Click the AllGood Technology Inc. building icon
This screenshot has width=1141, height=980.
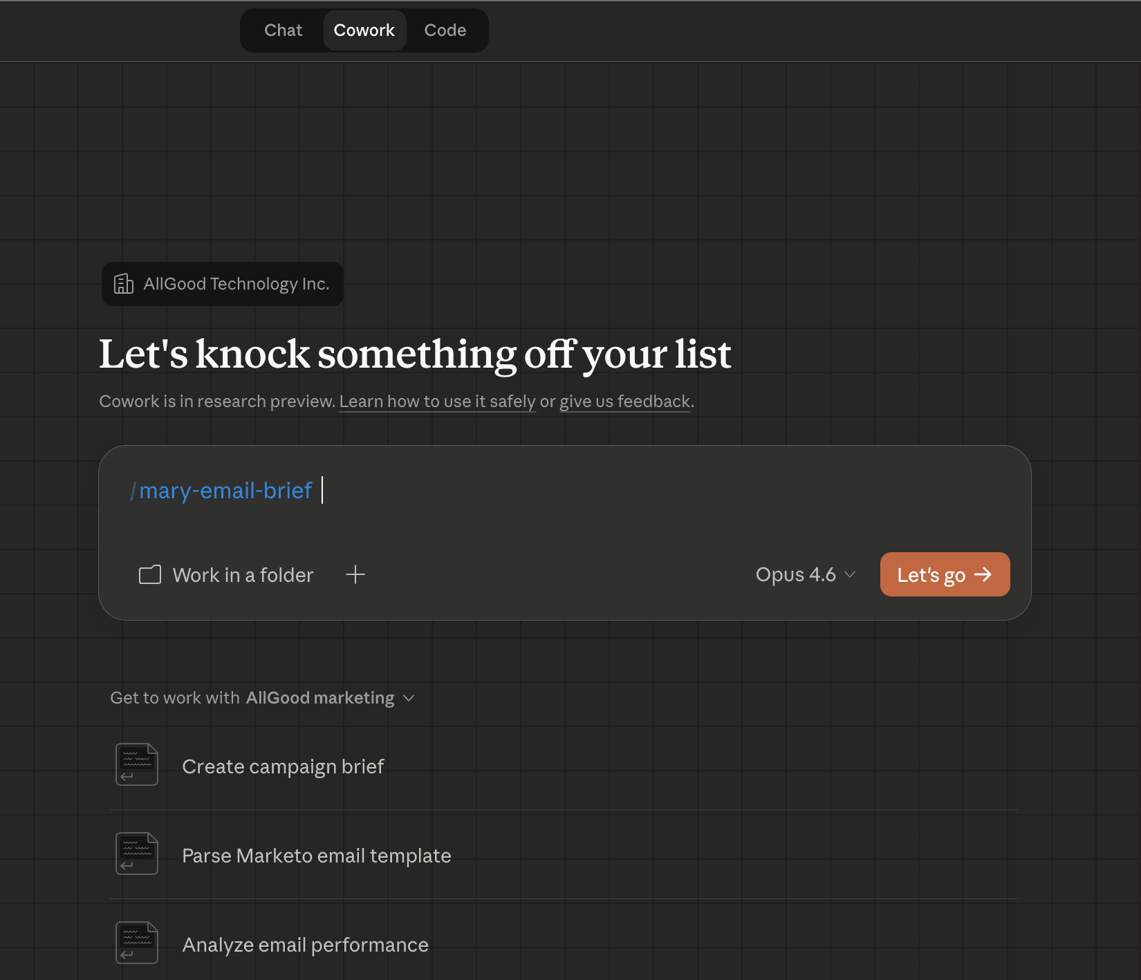pyautogui.click(x=124, y=283)
